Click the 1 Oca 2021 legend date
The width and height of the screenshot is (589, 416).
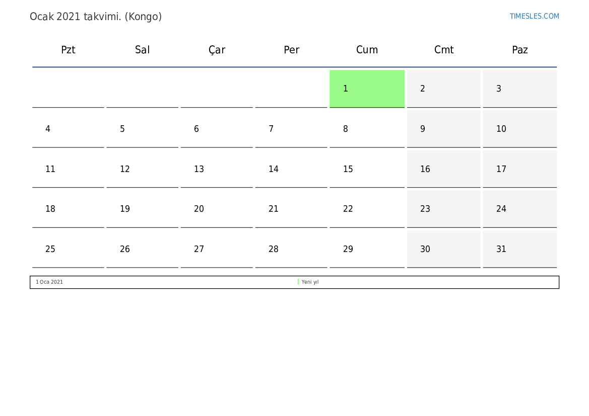49,282
